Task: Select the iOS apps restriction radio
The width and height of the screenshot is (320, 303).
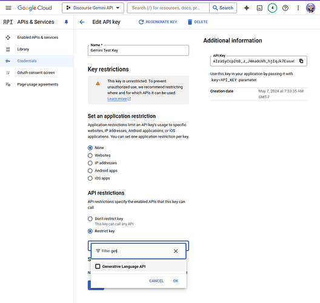Action: (x=90, y=178)
